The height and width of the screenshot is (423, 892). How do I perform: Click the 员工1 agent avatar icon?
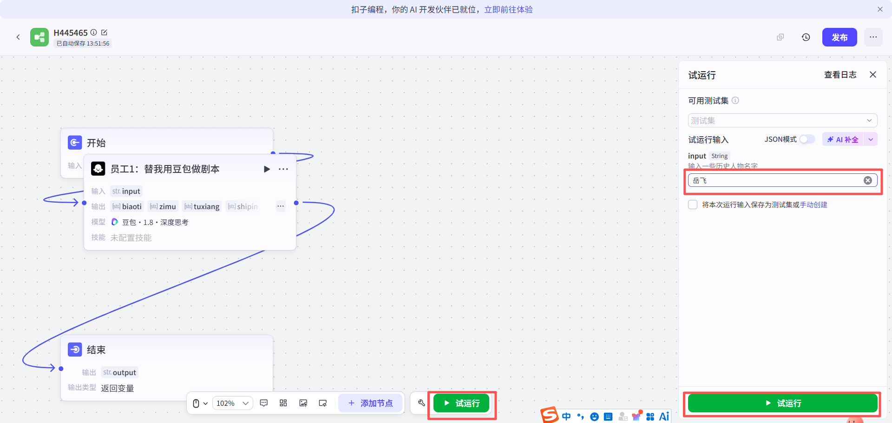tap(98, 169)
